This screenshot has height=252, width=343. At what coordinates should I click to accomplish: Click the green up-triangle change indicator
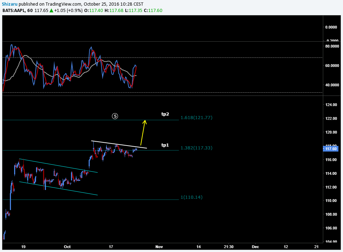coord(51,11)
